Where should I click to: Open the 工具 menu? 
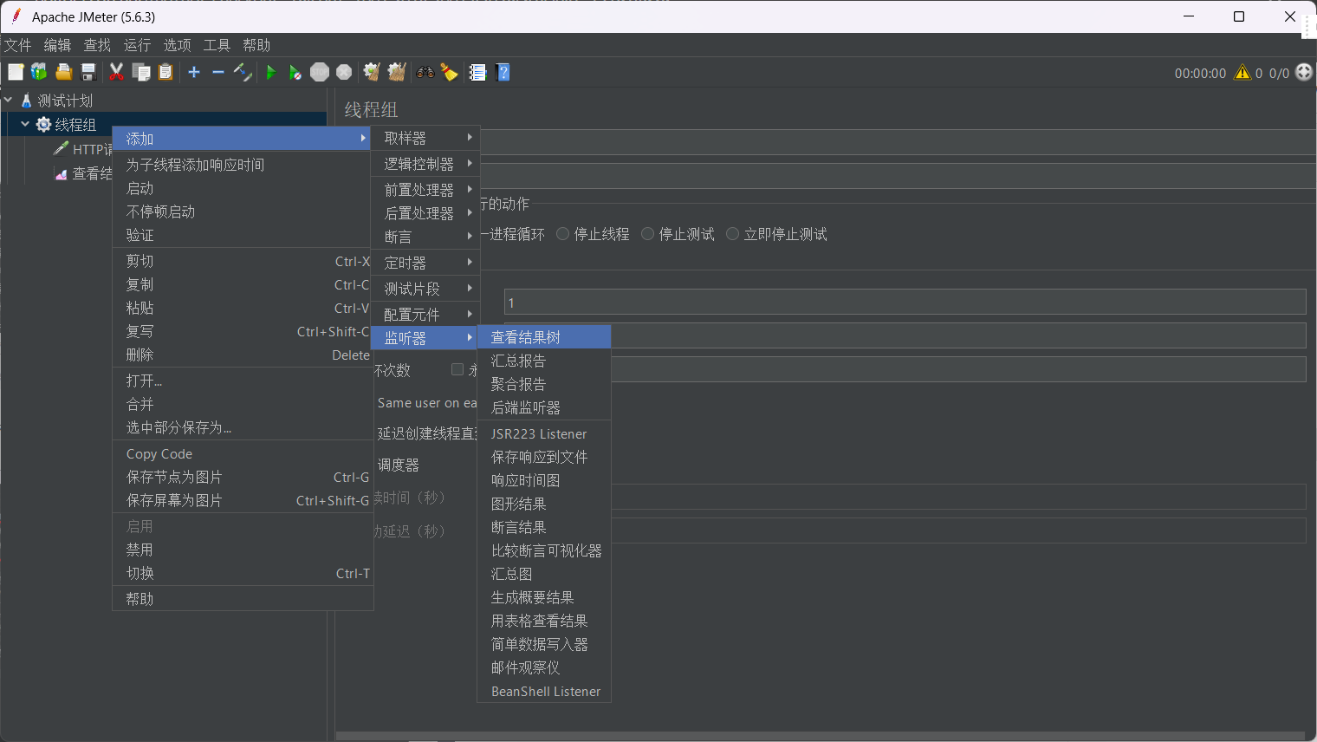(x=217, y=45)
